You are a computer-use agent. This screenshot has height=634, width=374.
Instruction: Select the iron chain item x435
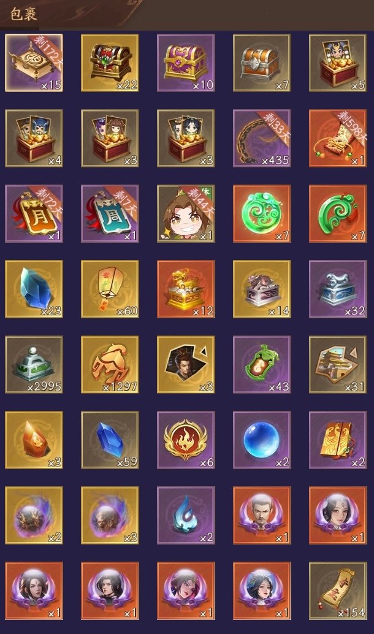(262, 139)
